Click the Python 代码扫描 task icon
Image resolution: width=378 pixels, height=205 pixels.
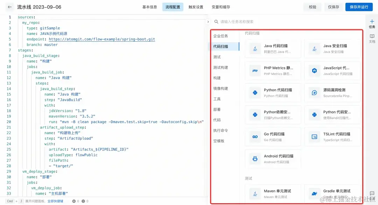[254, 93]
